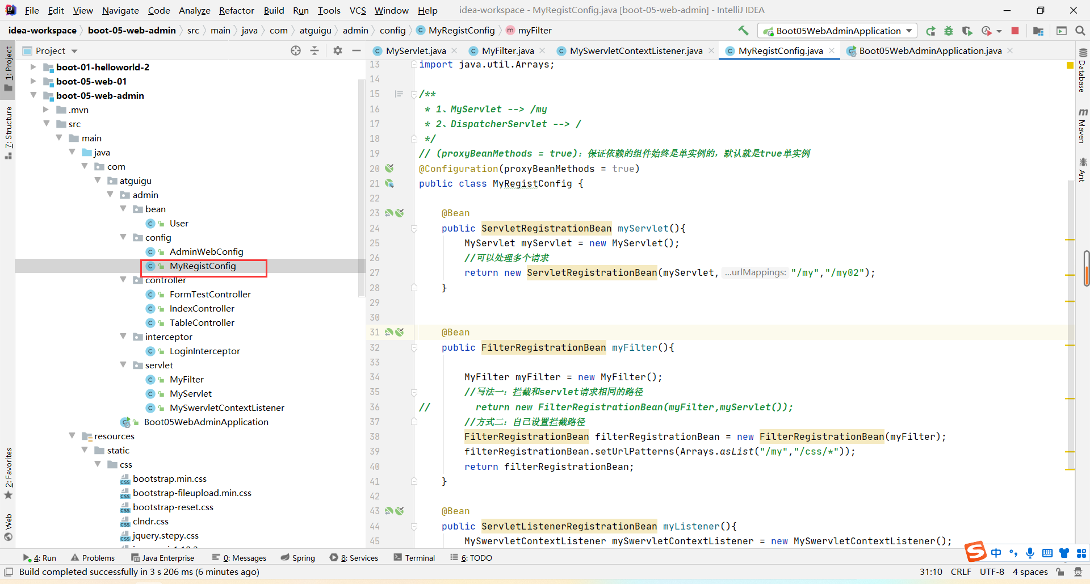Switch to the MyFilter.java tab
The height and width of the screenshot is (584, 1090).
tap(507, 51)
